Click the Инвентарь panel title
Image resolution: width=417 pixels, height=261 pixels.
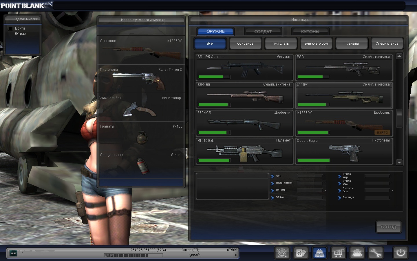pos(300,20)
